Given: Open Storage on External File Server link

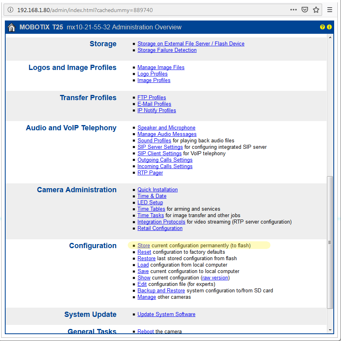Looking at the screenshot, I should (191, 43).
